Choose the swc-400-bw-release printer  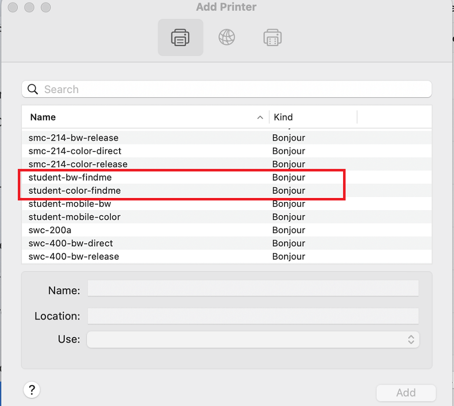pyautogui.click(x=226, y=256)
